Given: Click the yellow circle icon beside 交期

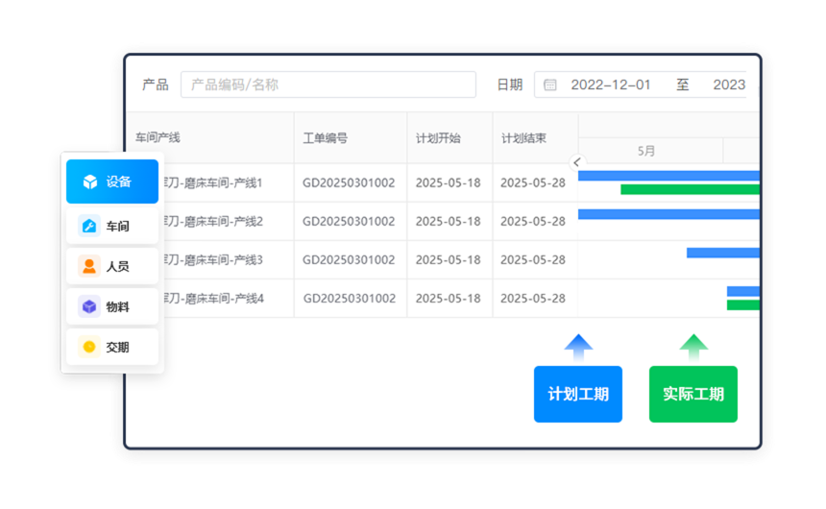Looking at the screenshot, I should [89, 347].
